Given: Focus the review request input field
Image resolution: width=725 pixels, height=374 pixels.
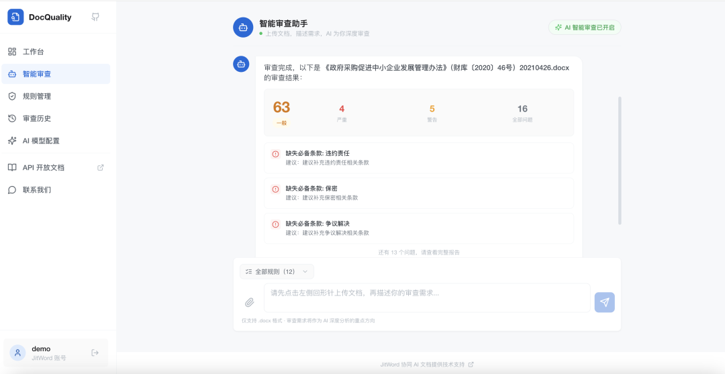Looking at the screenshot, I should tap(427, 297).
